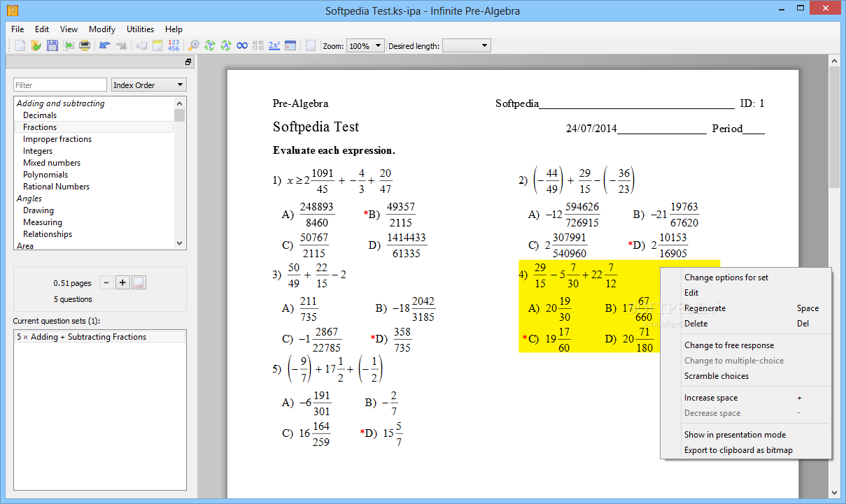
Task: Open the Modify menu
Action: tap(102, 29)
